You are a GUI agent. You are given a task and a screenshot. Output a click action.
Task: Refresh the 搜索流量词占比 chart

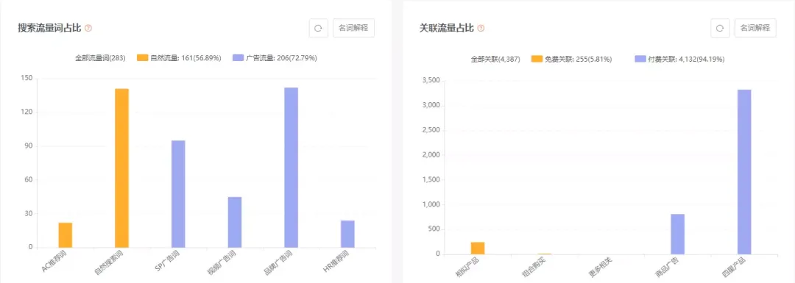click(319, 29)
